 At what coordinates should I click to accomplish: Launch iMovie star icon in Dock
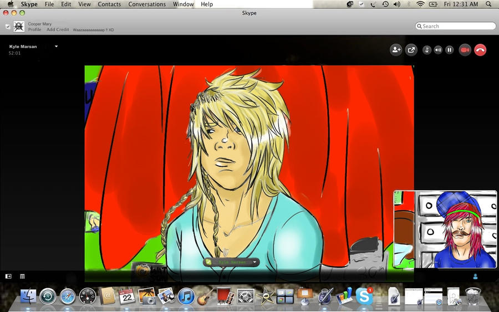click(x=266, y=296)
